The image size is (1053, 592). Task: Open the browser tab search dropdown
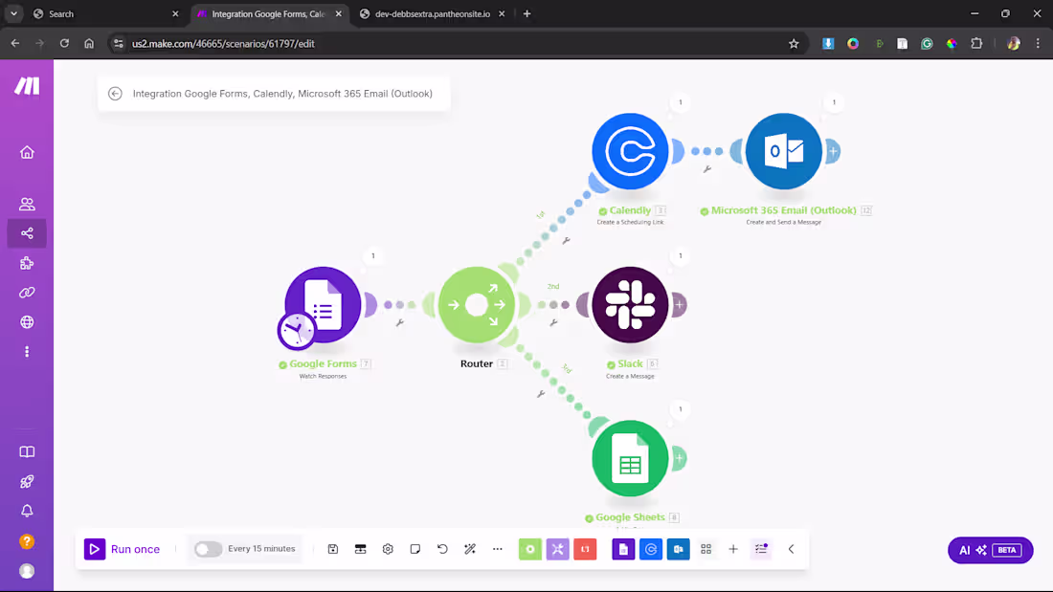click(x=13, y=13)
